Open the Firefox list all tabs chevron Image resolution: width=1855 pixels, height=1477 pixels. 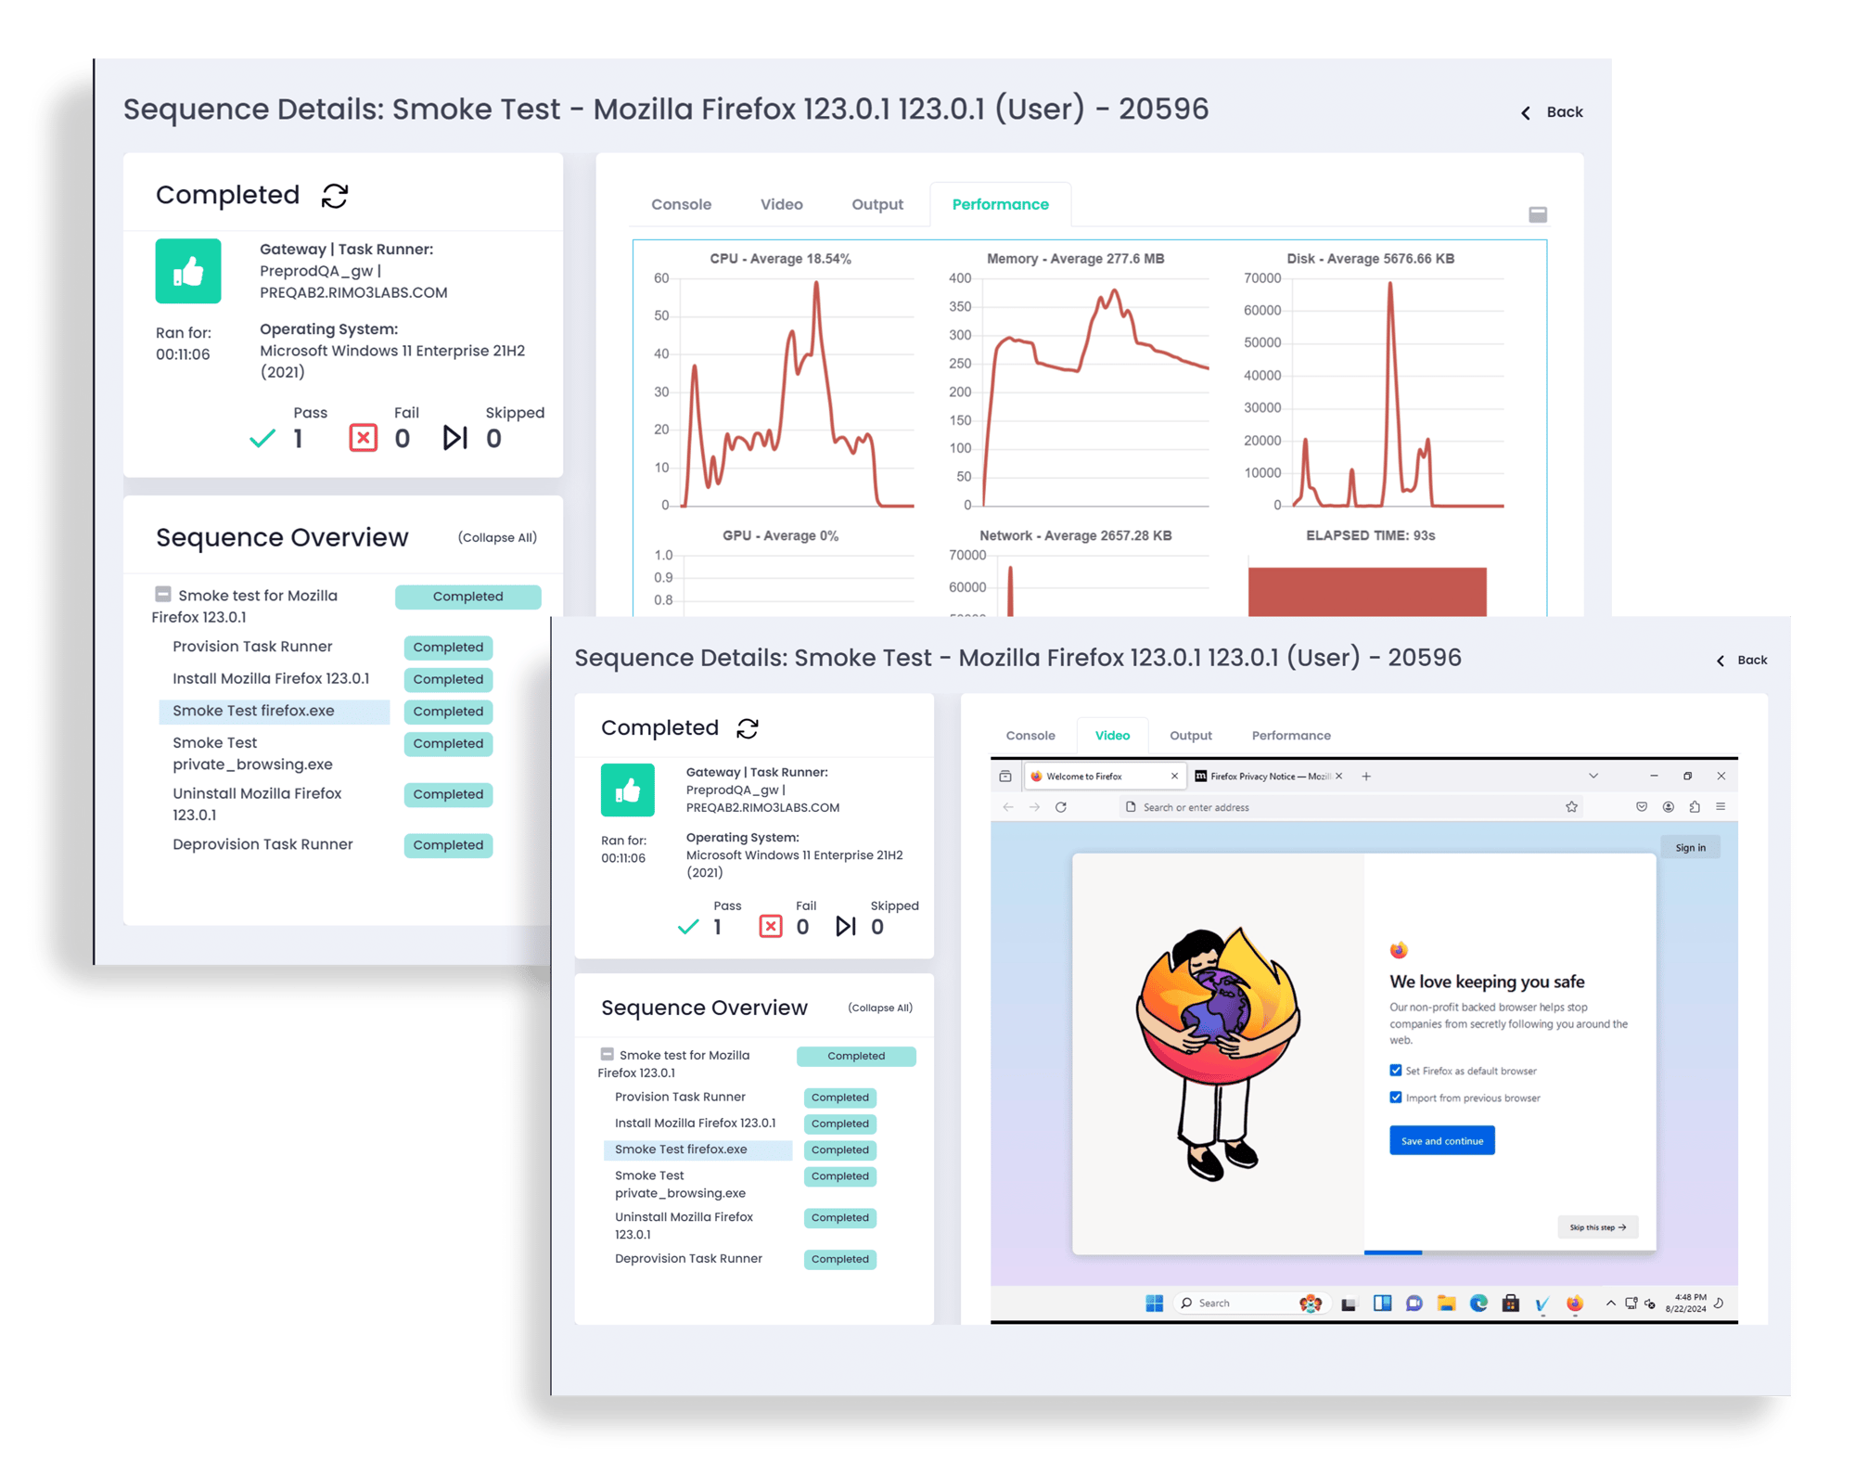(x=1593, y=777)
